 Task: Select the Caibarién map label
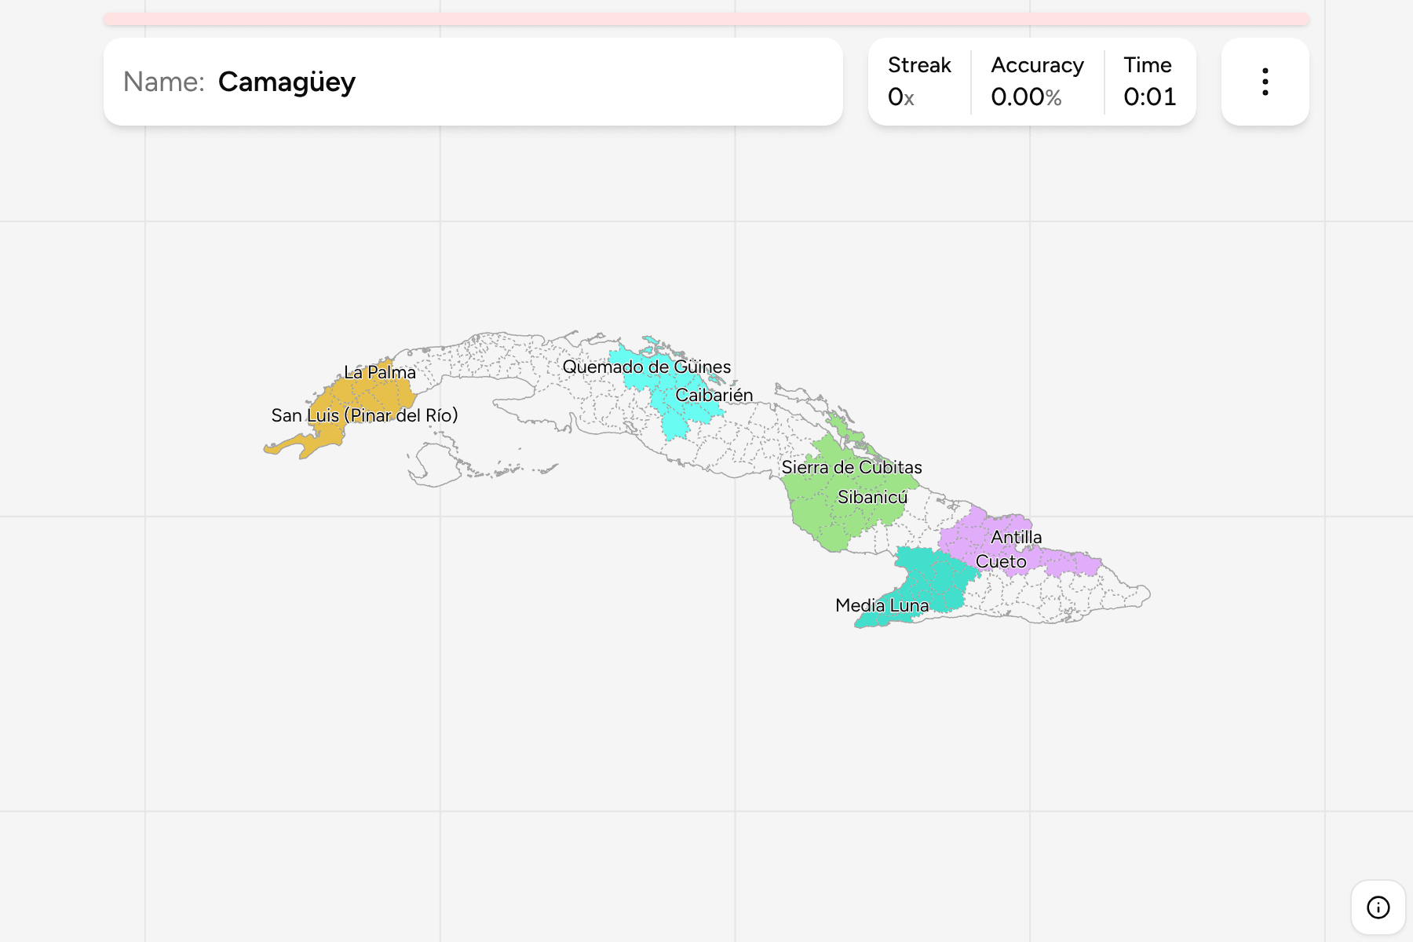coord(714,395)
